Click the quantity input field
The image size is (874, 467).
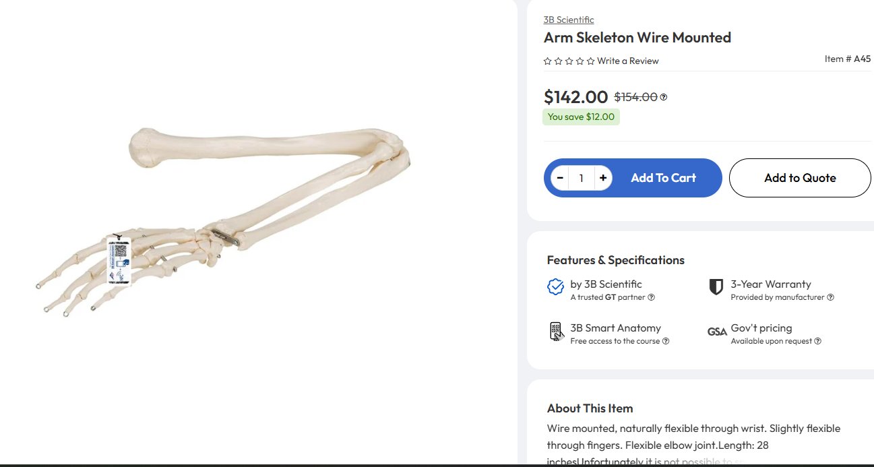click(581, 178)
